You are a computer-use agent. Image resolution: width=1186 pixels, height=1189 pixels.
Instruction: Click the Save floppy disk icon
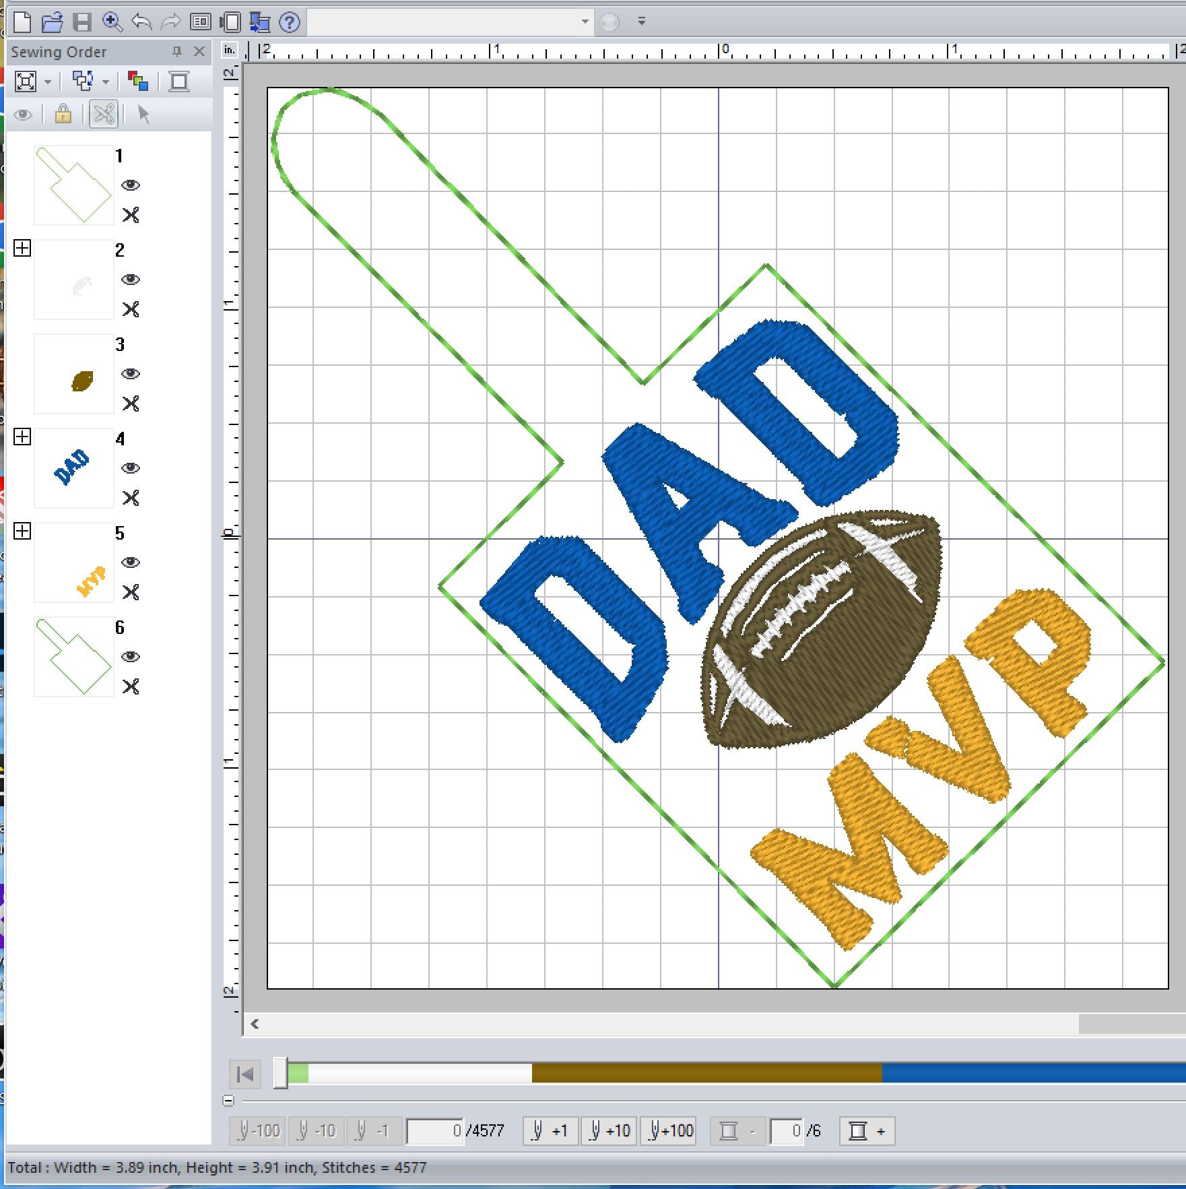(81, 22)
